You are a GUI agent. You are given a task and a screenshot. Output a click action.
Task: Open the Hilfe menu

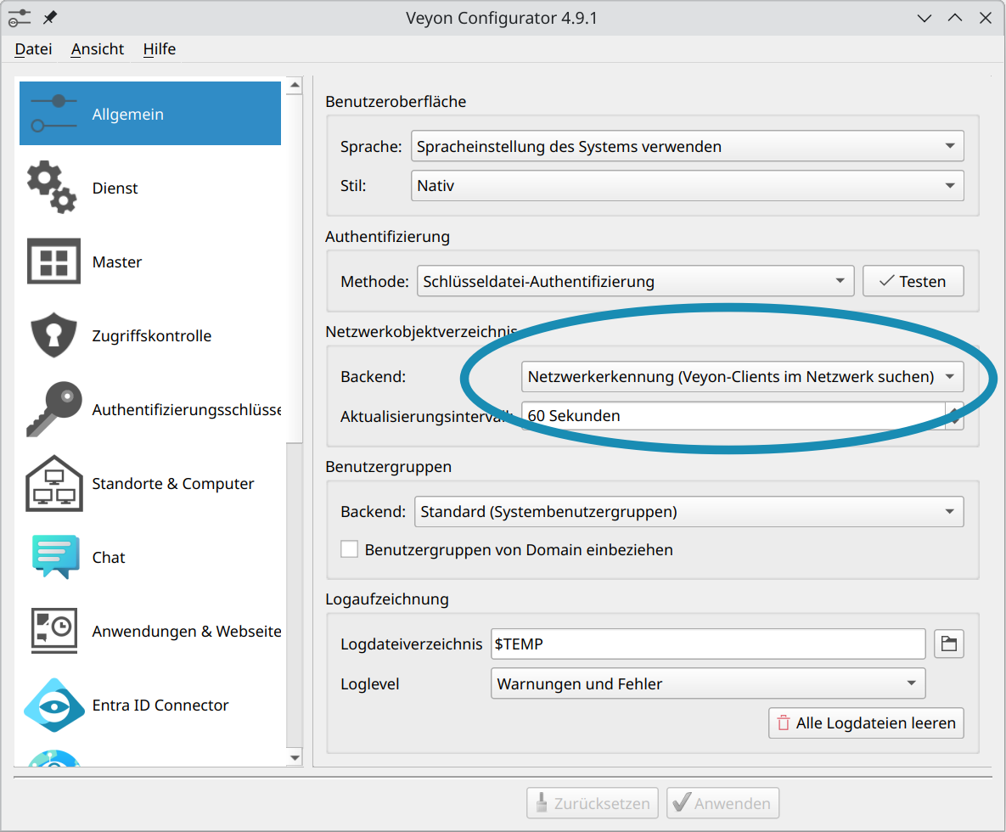[x=159, y=49]
